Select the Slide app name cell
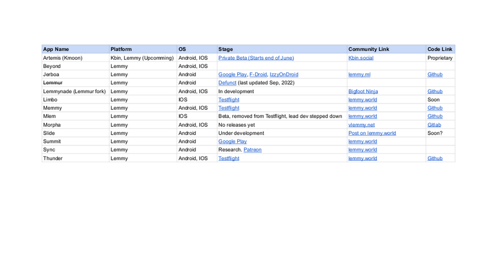Screen dimensions: 497x261 [76, 133]
